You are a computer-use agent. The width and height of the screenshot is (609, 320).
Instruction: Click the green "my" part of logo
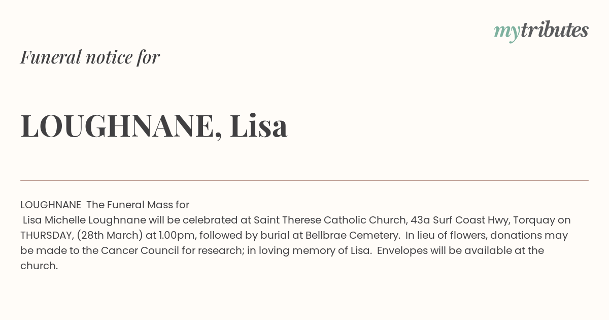(x=506, y=32)
